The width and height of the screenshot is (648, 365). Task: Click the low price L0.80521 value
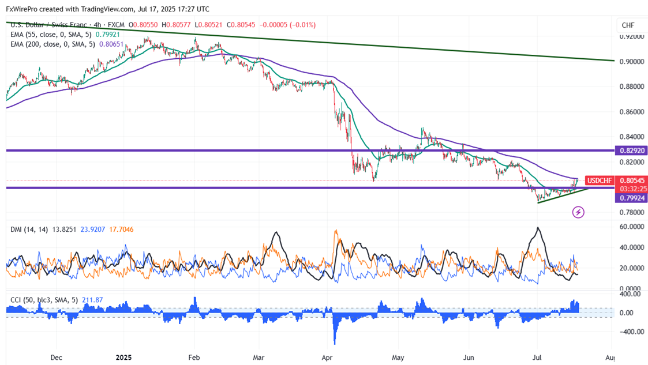pos(209,25)
